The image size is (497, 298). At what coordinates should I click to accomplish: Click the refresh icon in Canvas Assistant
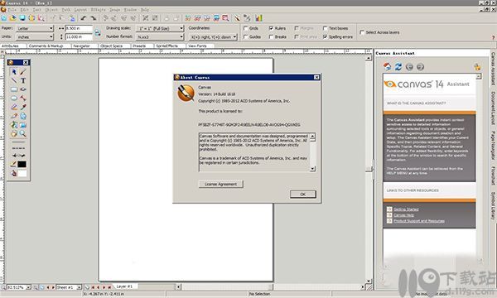[x=398, y=66]
